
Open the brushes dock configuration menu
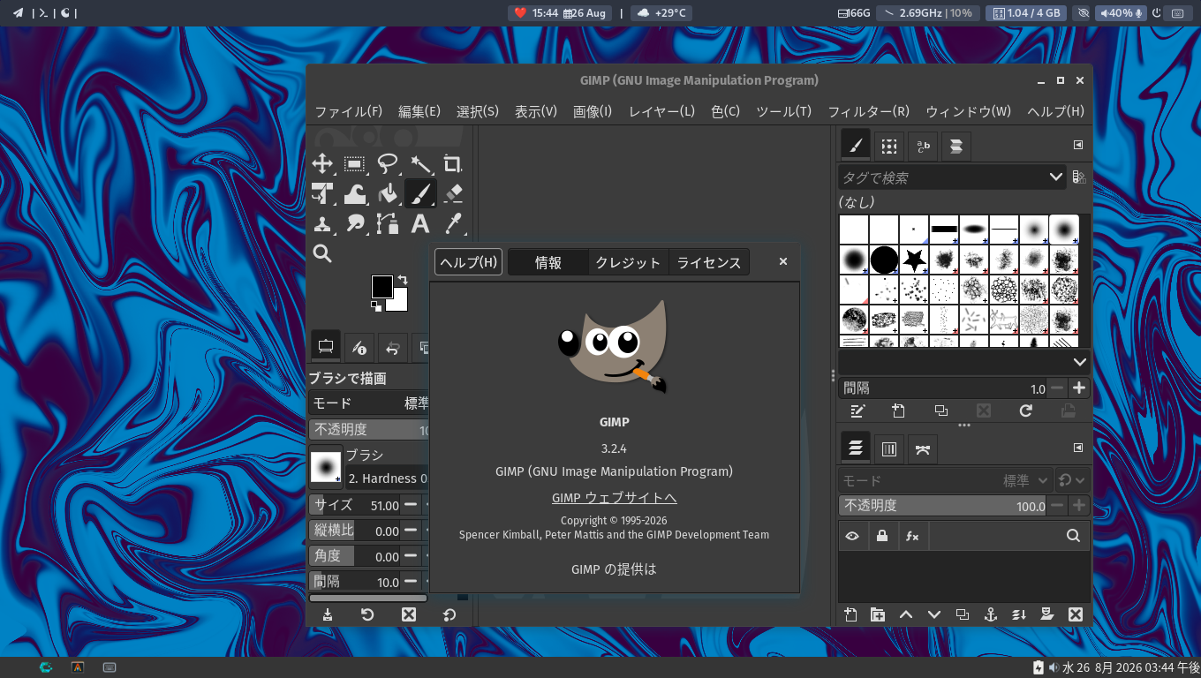(x=1078, y=145)
